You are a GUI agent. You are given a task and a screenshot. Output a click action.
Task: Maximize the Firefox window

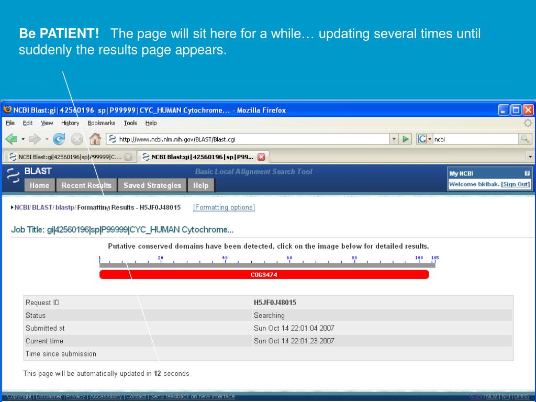[x=516, y=110]
